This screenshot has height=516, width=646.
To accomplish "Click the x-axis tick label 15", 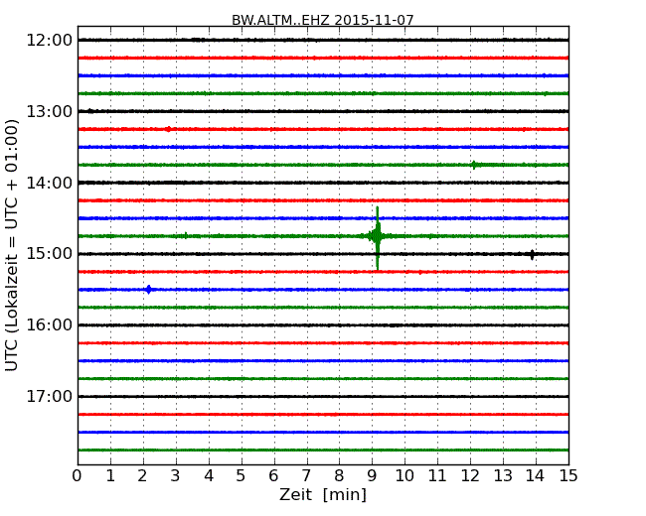I will [568, 476].
